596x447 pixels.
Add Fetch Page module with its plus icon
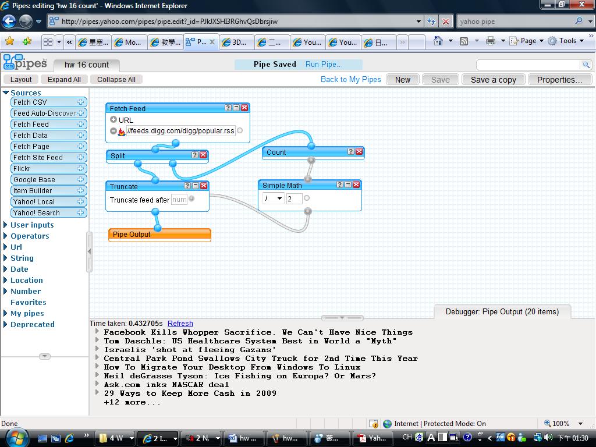[80, 146]
